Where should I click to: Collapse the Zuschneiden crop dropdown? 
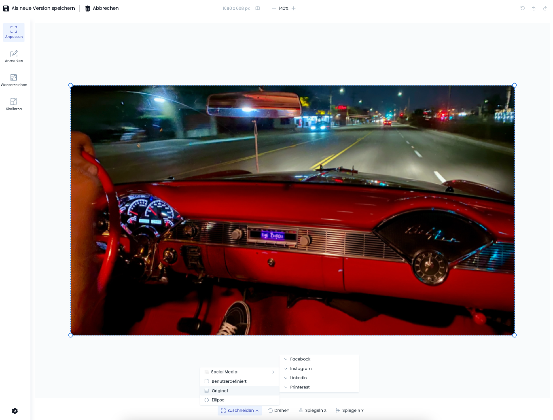click(240, 411)
